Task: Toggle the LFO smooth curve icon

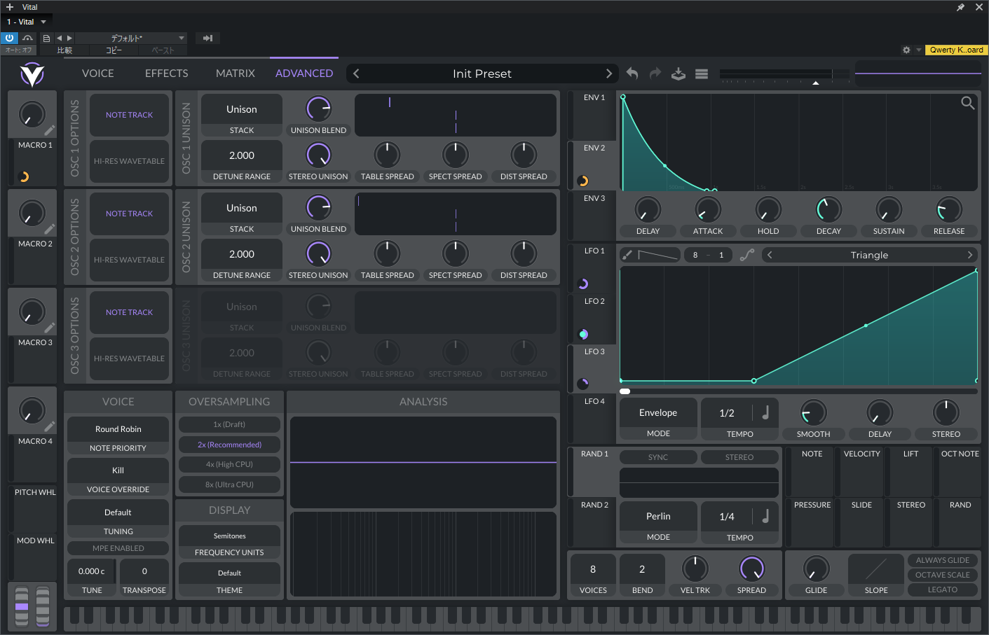Action: click(747, 255)
